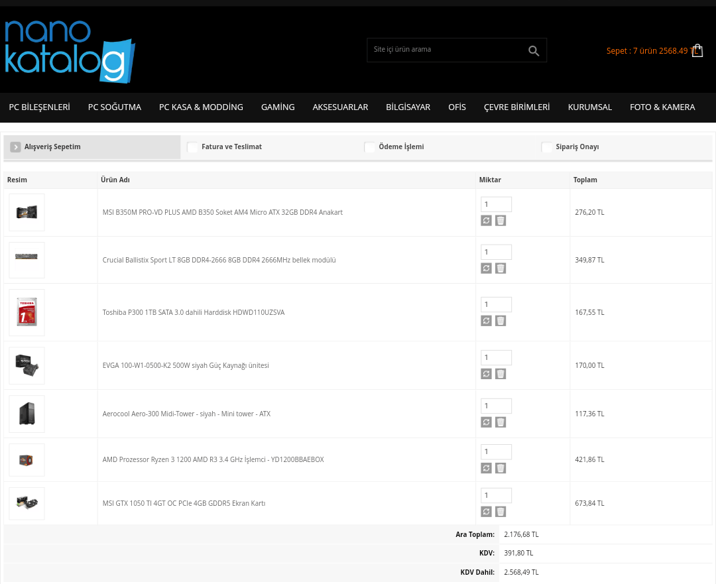
Task: Select the Alışveriş Sepetim step tab
Action: [92, 146]
